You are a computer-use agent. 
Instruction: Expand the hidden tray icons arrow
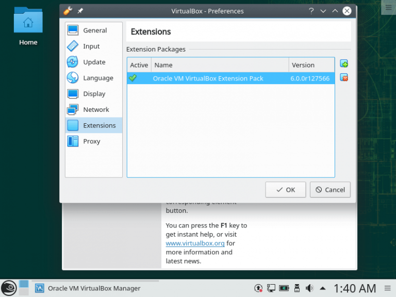tap(322, 288)
